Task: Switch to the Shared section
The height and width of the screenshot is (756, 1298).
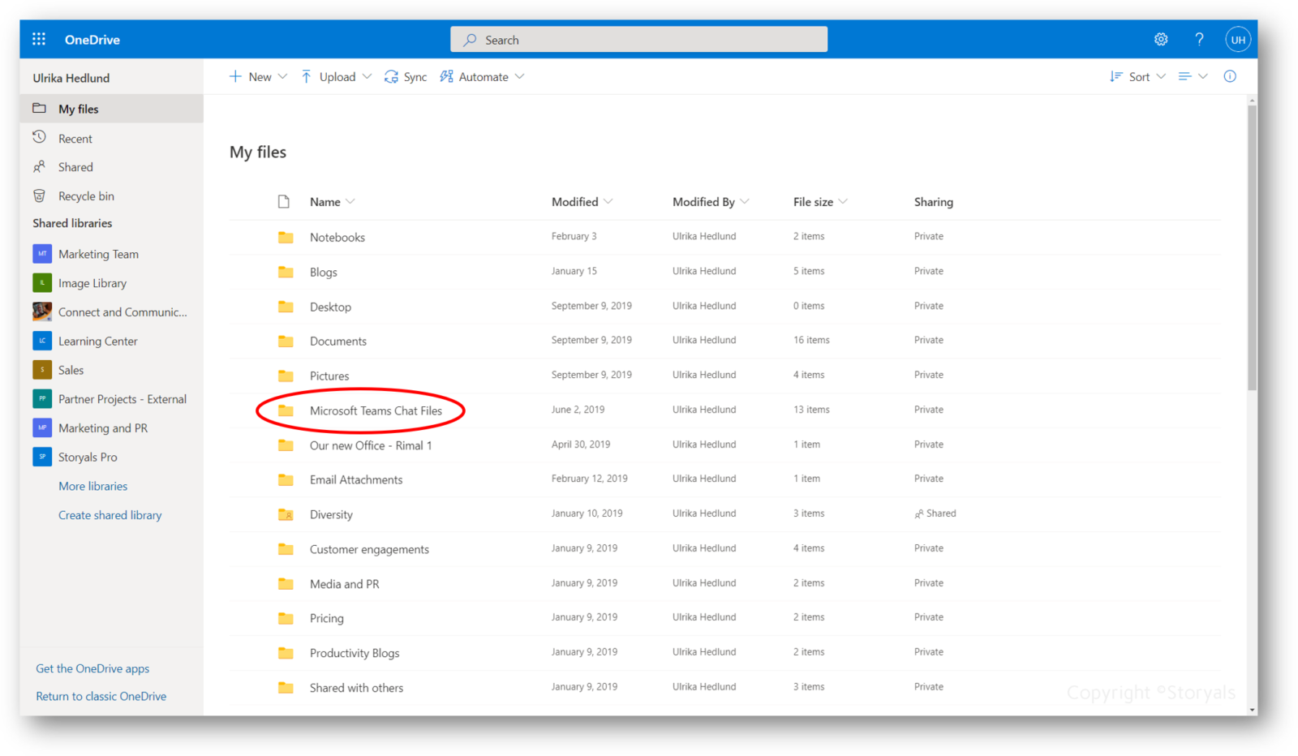Action: click(74, 166)
